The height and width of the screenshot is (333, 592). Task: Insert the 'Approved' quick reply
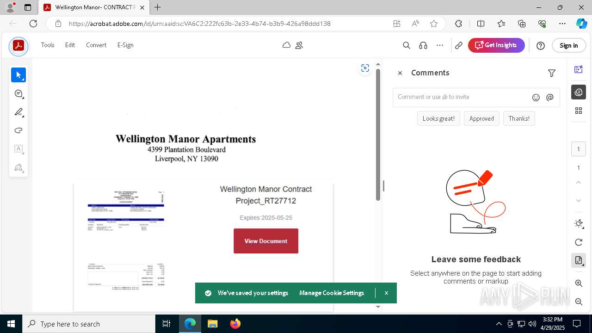(x=481, y=118)
